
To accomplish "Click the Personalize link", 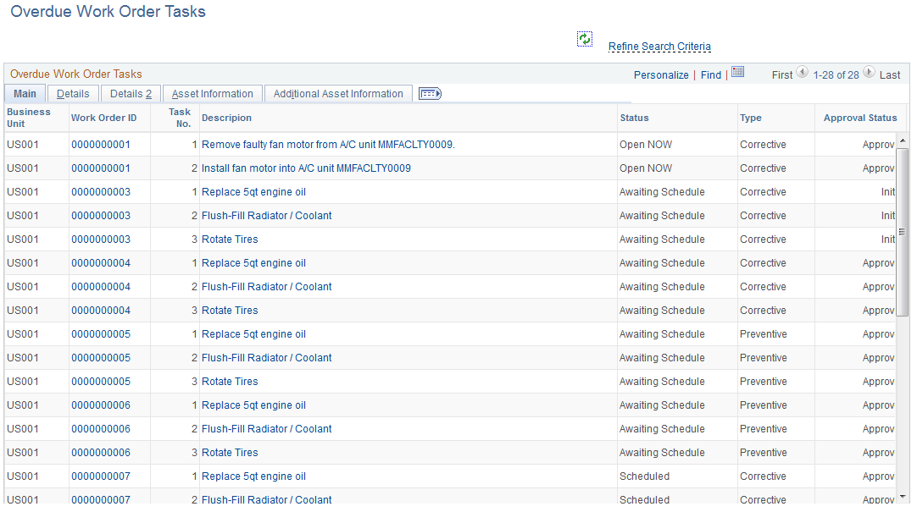I will pos(661,74).
